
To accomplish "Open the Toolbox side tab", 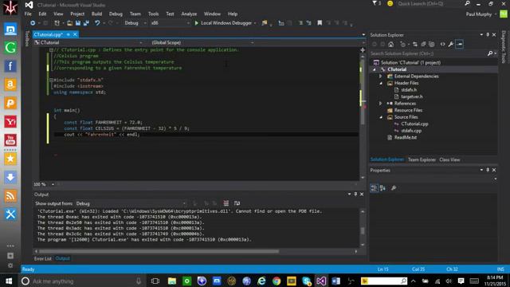I will 27,38.
